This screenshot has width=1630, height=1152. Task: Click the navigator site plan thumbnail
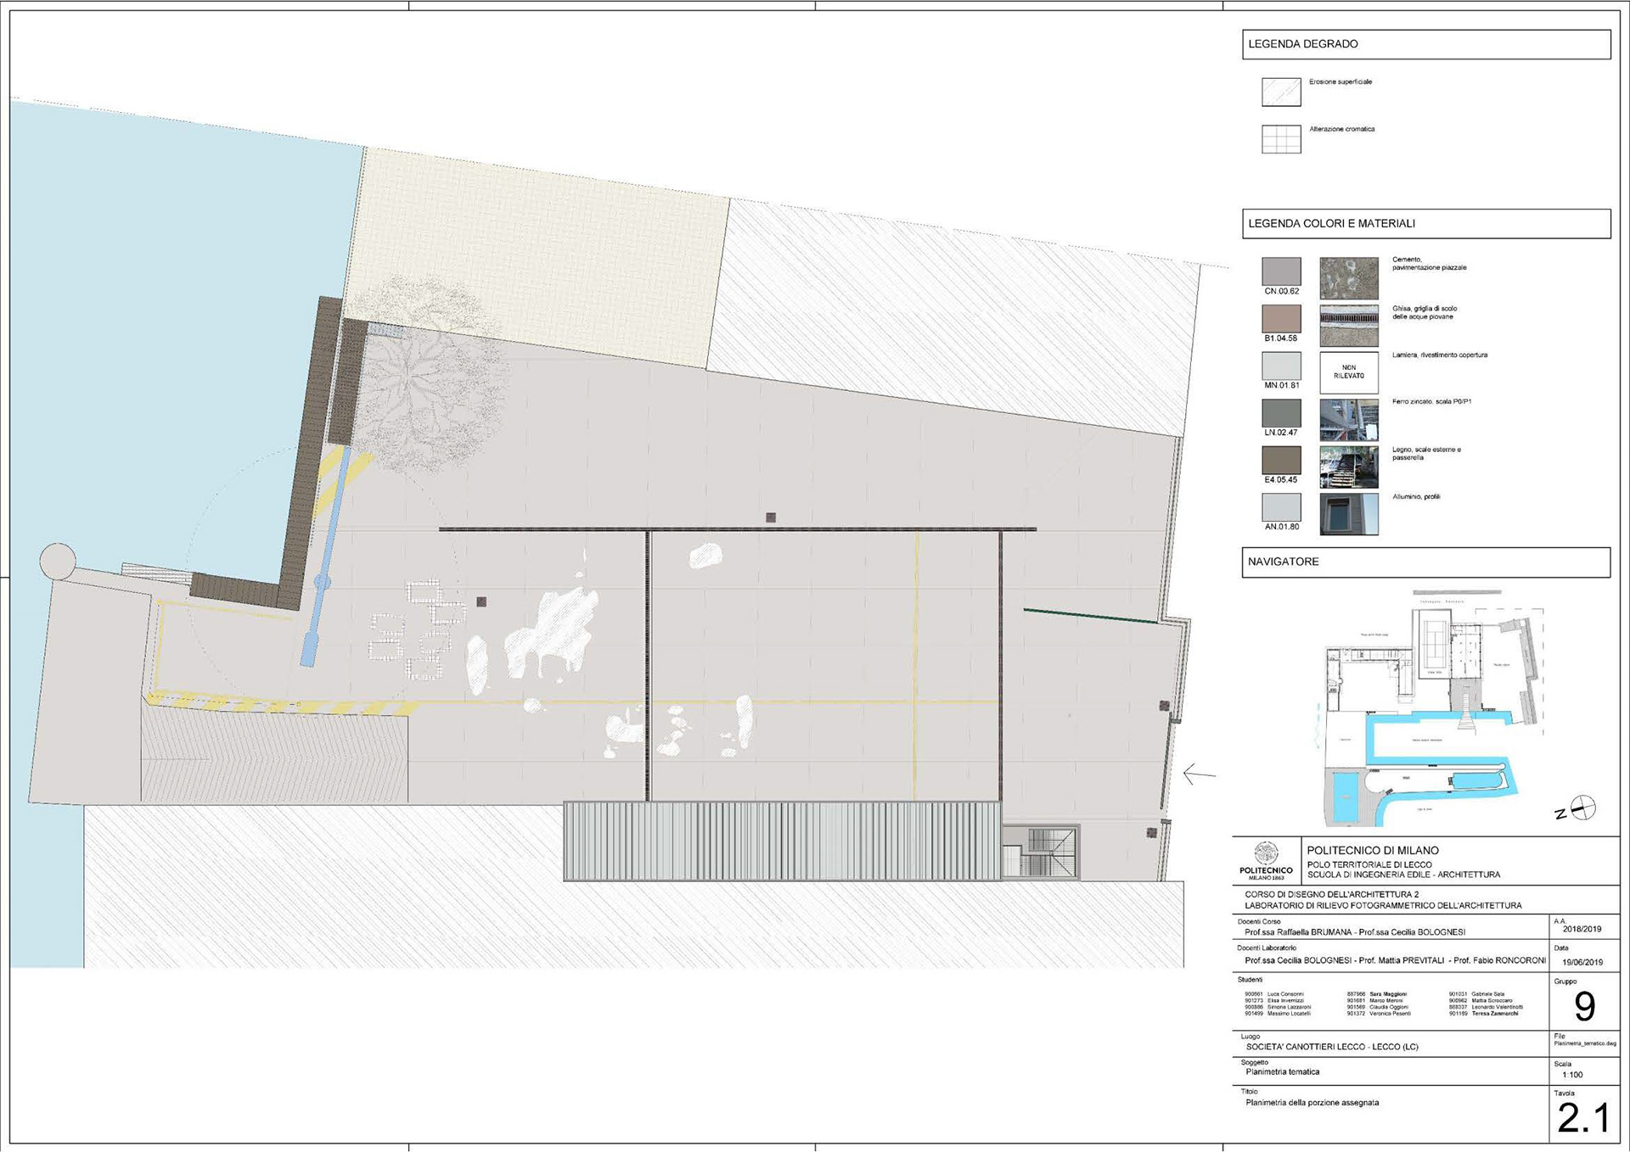(x=1435, y=708)
